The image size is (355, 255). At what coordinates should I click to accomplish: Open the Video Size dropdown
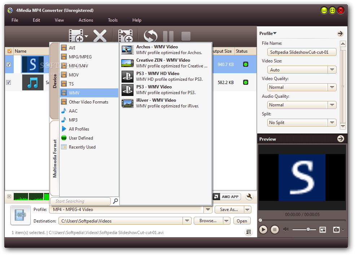[332, 70]
